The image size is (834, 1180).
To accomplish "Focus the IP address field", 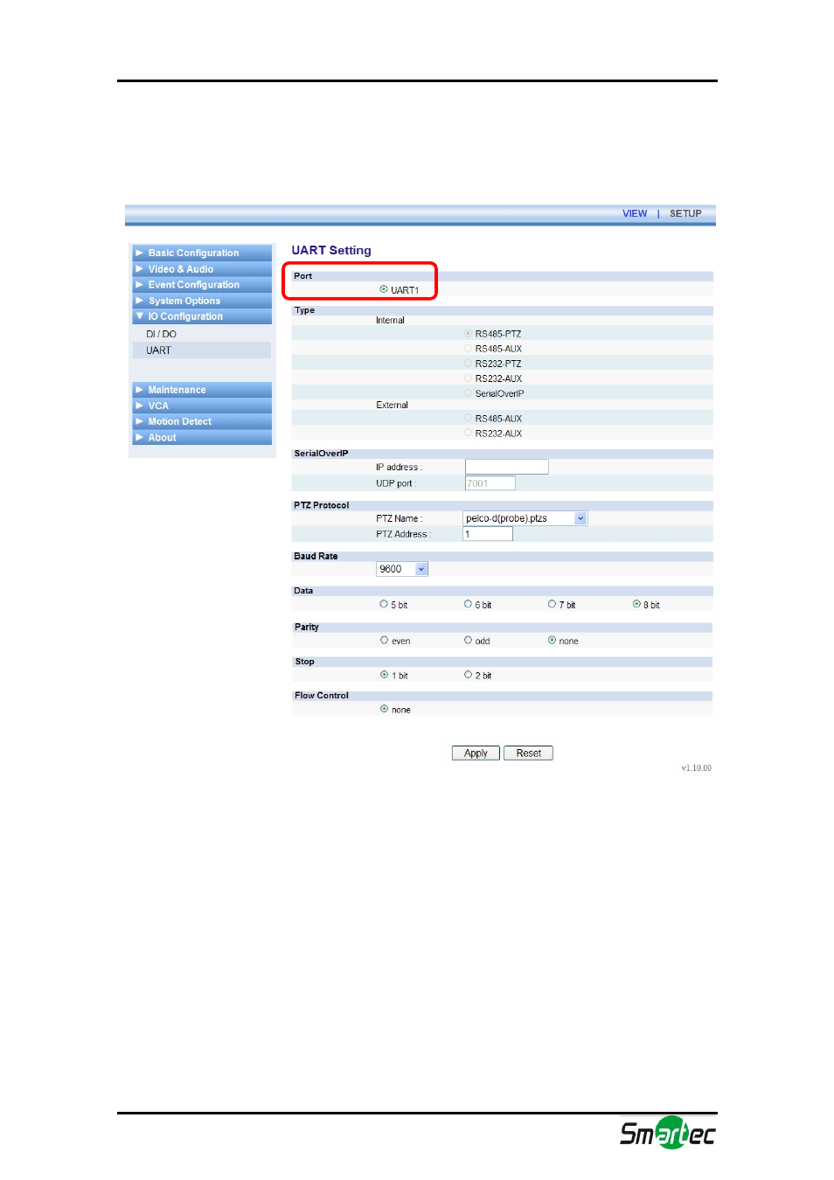I will pyautogui.click(x=507, y=467).
